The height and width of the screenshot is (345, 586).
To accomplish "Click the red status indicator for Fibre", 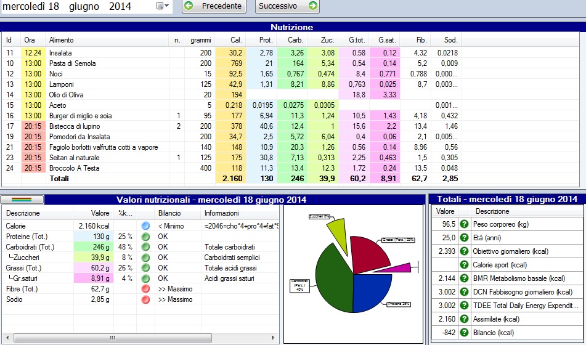I will 145,289.
